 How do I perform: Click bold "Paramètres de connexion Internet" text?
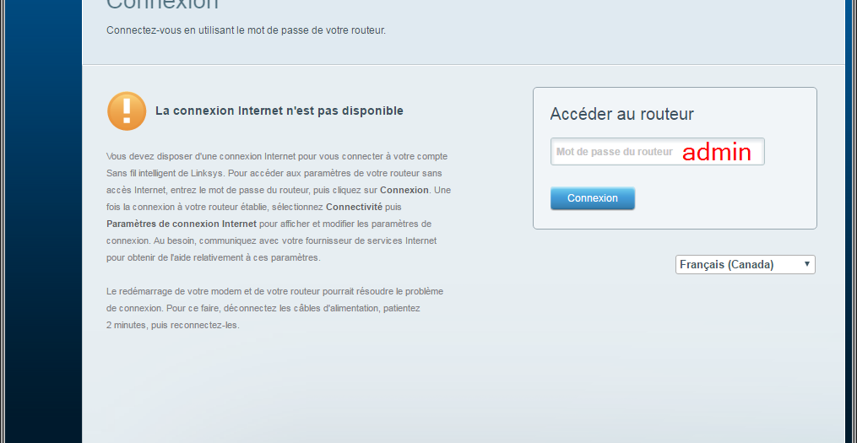182,224
